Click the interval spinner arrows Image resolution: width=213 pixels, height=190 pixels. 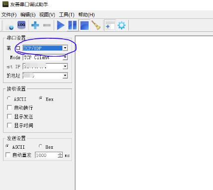coord(60,155)
